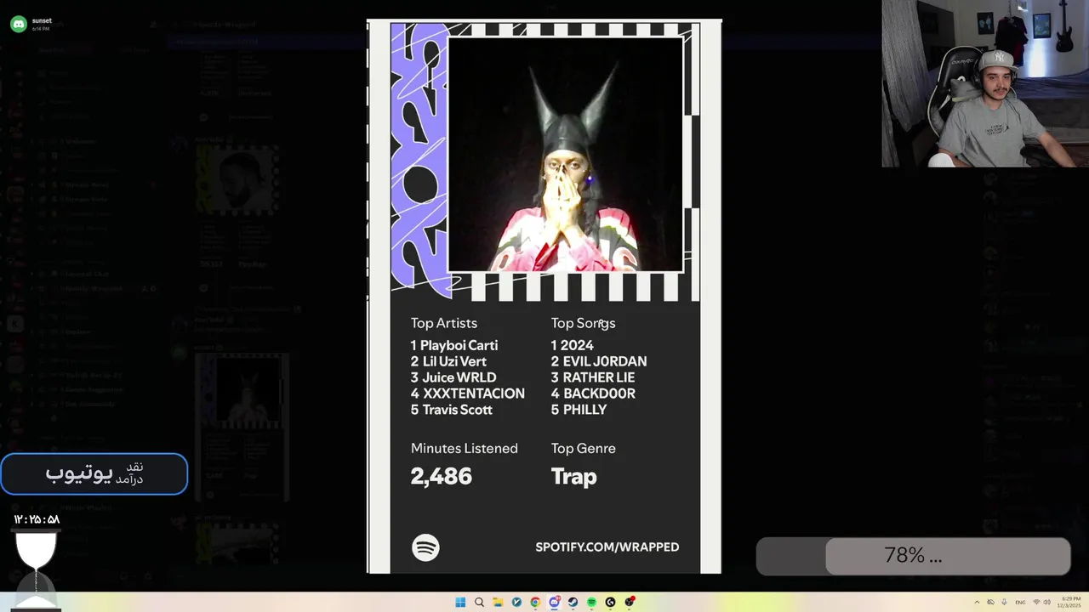Open Spotify from the taskbar
Viewport: 1089px width, 612px height.
[x=591, y=602]
